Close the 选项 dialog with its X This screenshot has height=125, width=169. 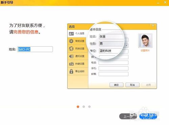153,26
